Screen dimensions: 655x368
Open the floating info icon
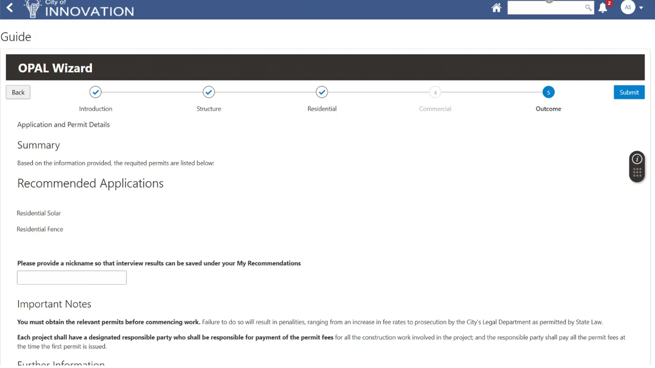(x=637, y=159)
